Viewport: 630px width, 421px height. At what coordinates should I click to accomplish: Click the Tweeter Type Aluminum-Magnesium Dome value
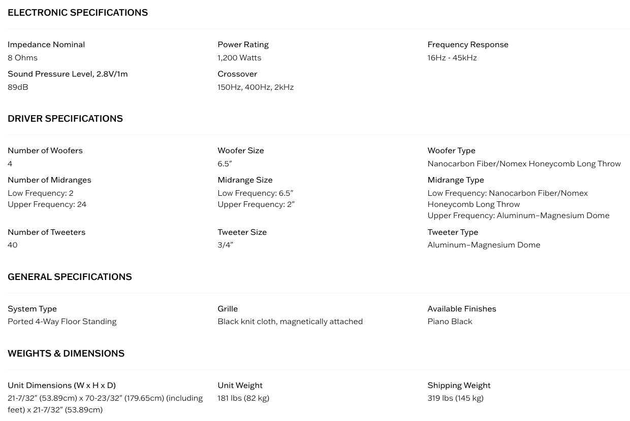coord(484,244)
